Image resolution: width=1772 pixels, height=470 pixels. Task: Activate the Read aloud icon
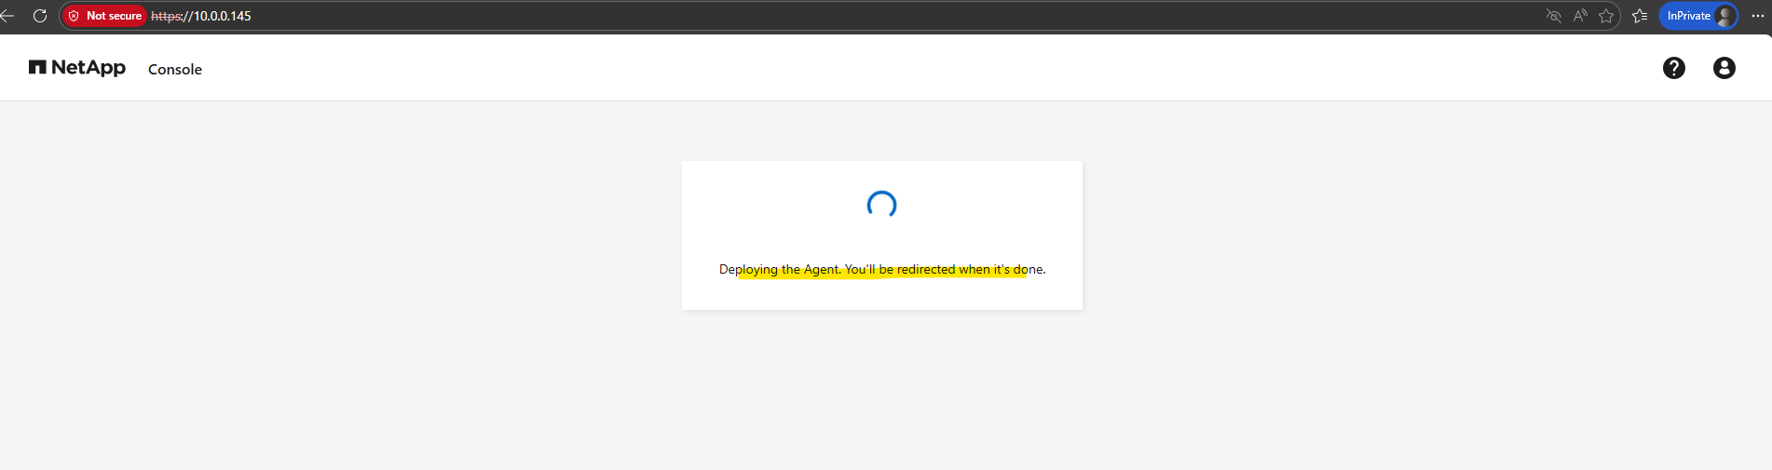pyautogui.click(x=1580, y=16)
